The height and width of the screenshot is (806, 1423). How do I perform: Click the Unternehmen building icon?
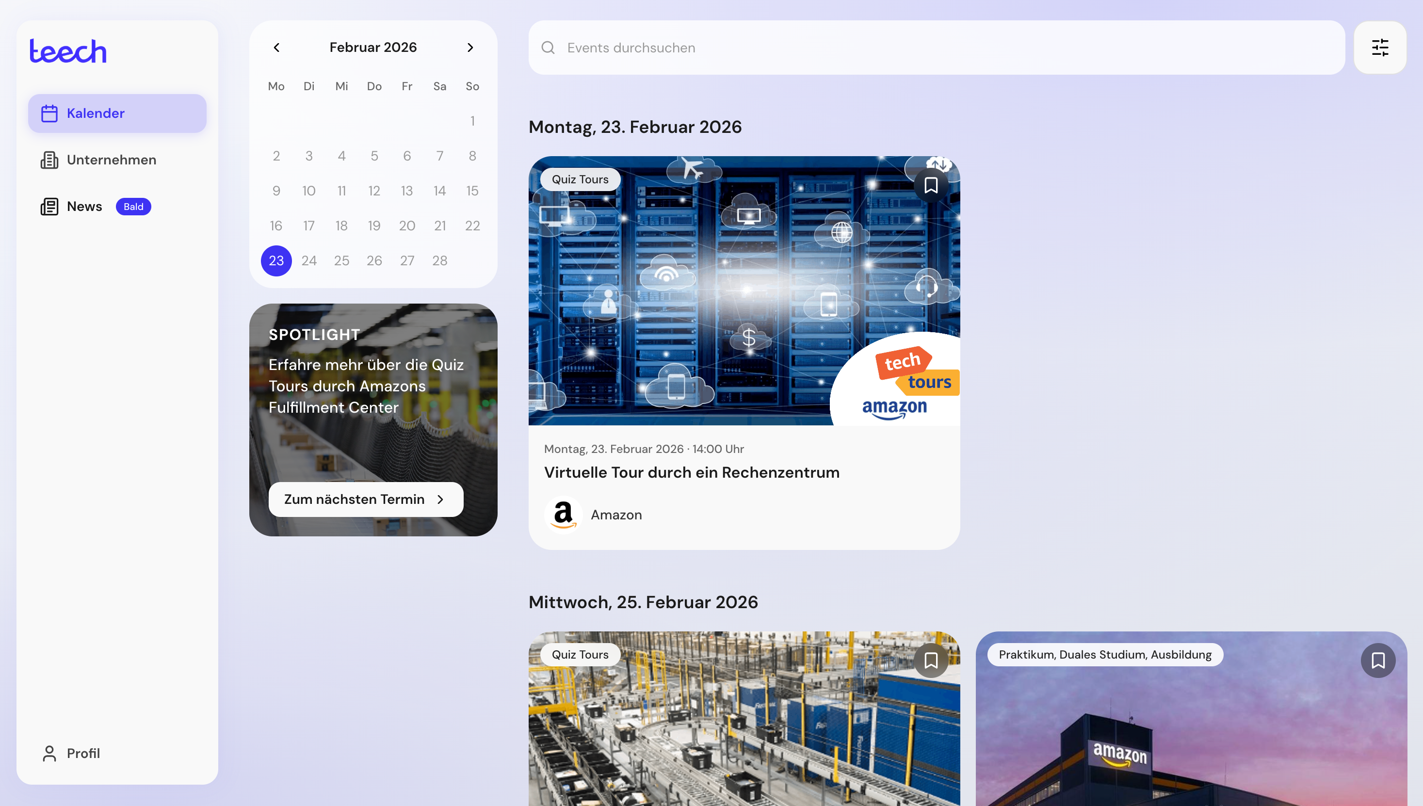49,160
